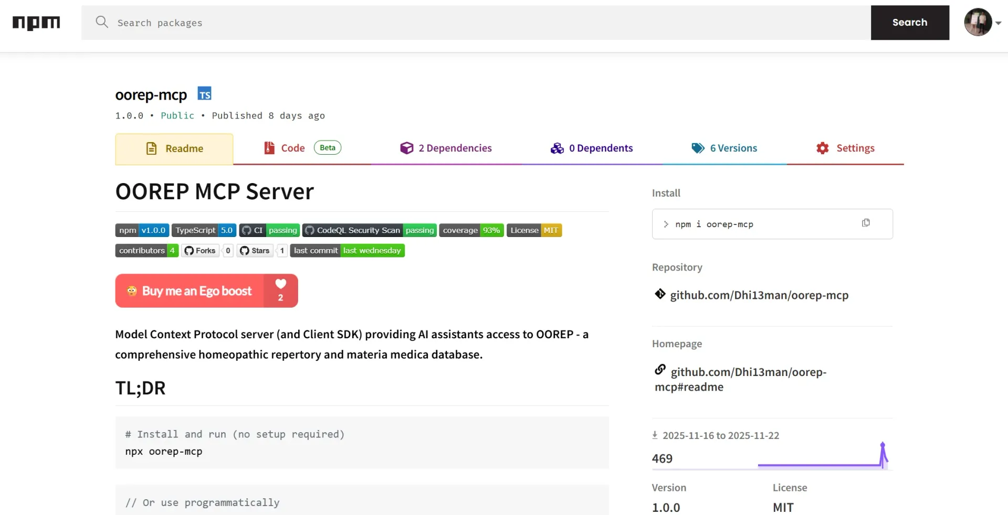Click the TypeScript TS badge beside package name
This screenshot has width=1008, height=515.
(204, 93)
